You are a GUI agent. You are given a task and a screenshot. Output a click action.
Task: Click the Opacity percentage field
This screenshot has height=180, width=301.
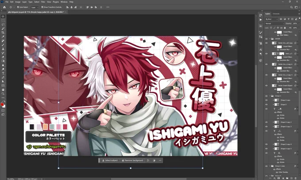(295, 23)
